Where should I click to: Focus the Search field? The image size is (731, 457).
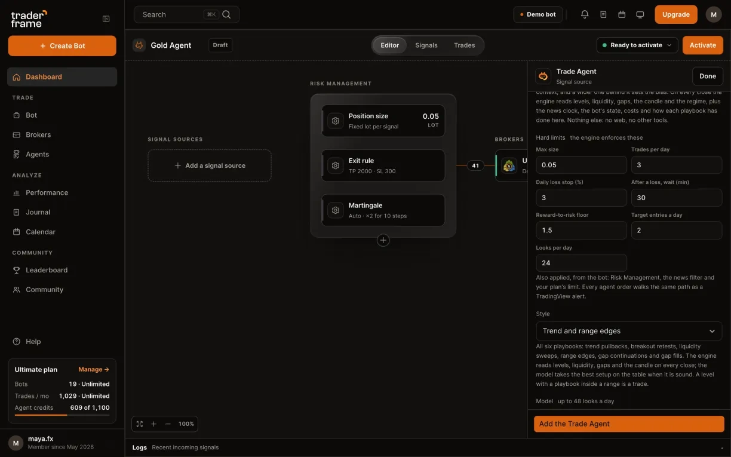point(186,14)
